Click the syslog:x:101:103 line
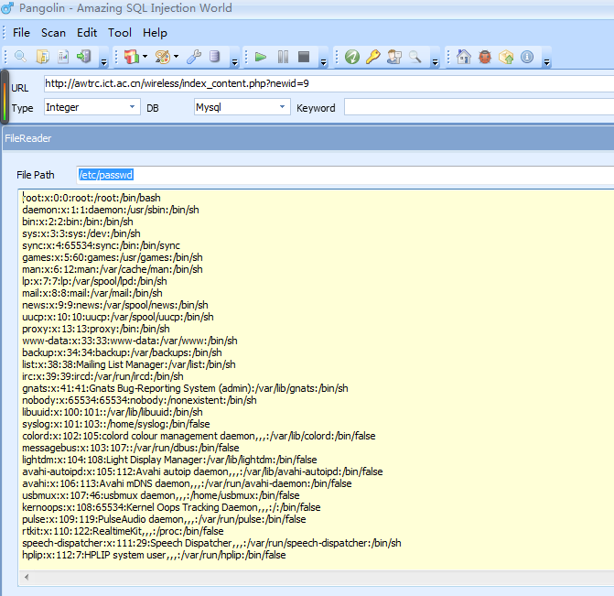614x596 pixels. click(x=116, y=424)
